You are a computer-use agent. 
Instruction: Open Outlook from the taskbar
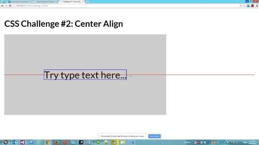click(15, 142)
